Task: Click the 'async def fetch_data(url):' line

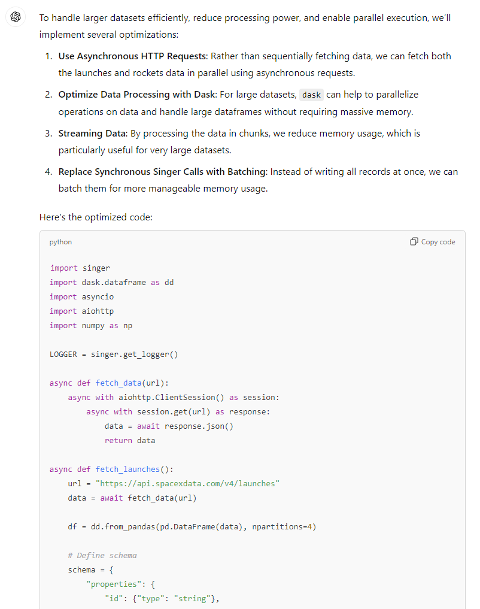Action: tap(109, 383)
